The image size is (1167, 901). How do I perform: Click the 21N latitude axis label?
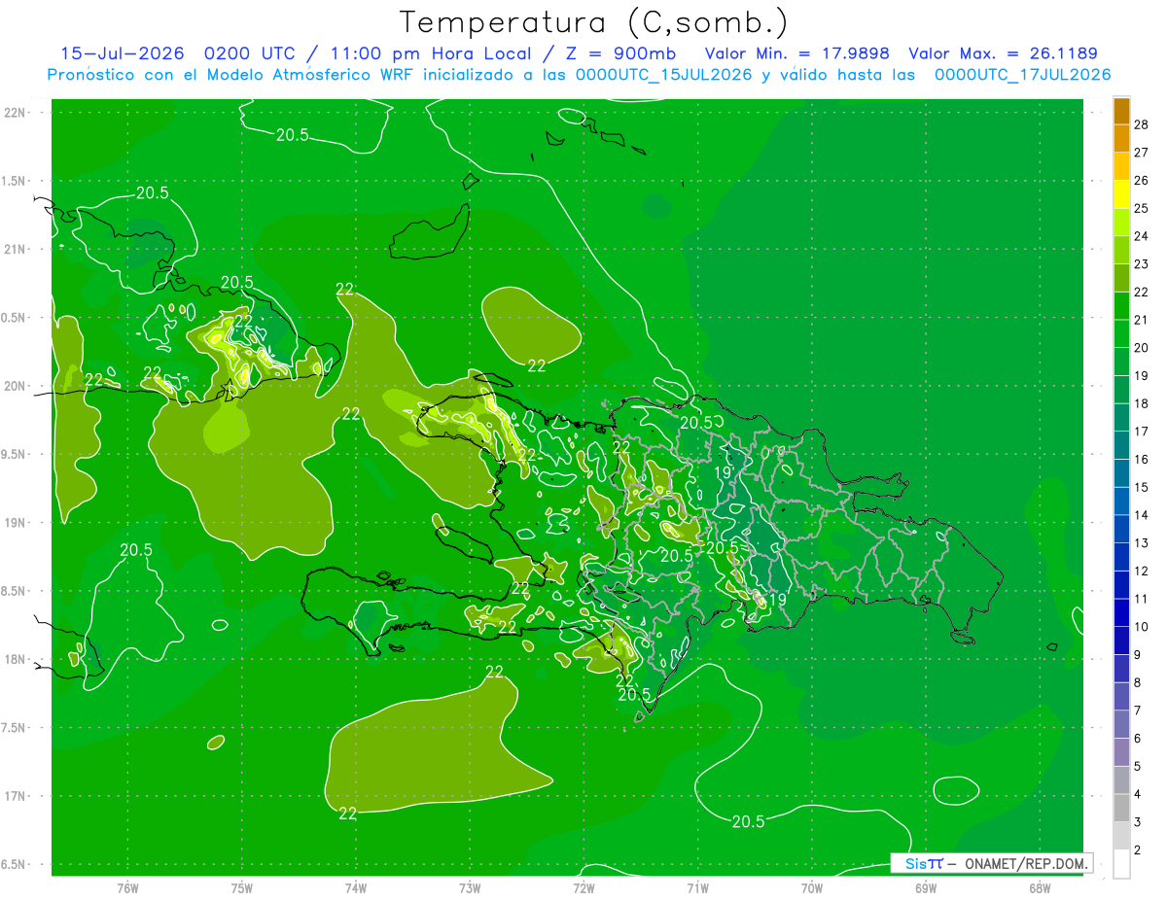tap(15, 249)
